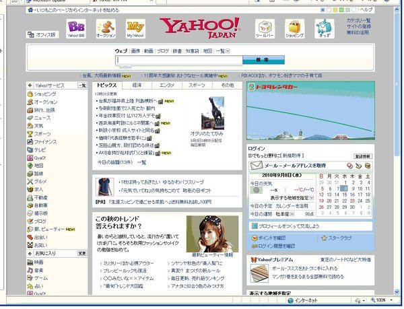Click the 天気 sidebar icon
This screenshot has width=404, height=309.
point(30,126)
